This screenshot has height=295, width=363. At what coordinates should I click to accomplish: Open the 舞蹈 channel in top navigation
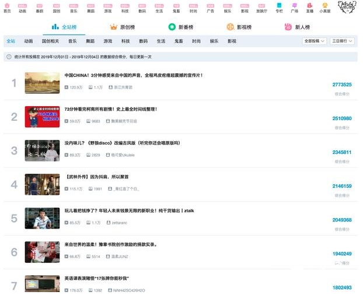[91, 8]
